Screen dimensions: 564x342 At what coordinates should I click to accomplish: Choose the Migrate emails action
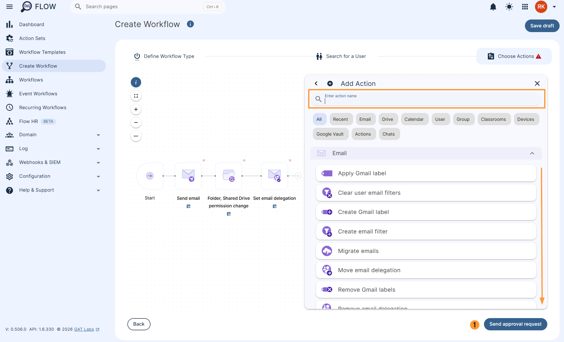[426, 251]
